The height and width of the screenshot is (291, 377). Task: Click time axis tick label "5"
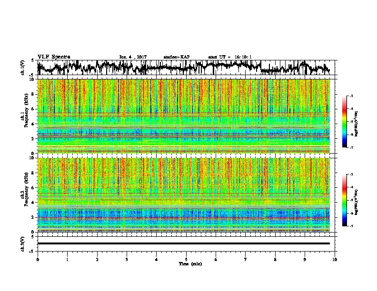pos(186,260)
